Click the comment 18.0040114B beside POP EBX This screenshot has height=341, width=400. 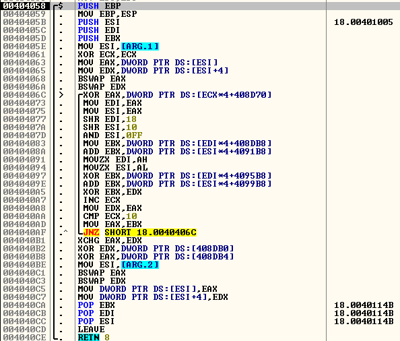click(x=364, y=305)
